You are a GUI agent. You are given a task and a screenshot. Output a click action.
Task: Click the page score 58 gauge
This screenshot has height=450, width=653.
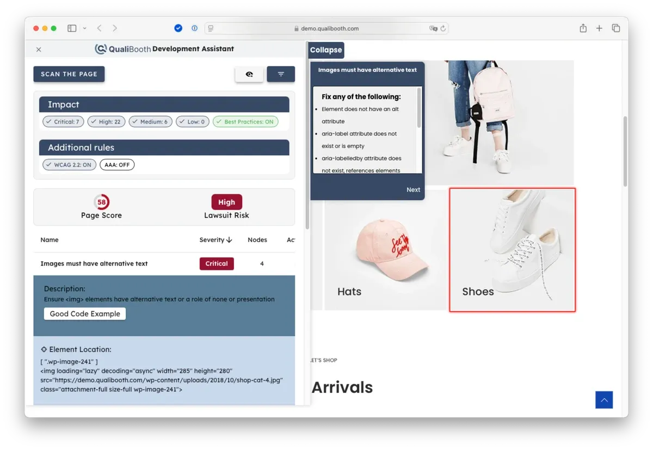click(101, 202)
